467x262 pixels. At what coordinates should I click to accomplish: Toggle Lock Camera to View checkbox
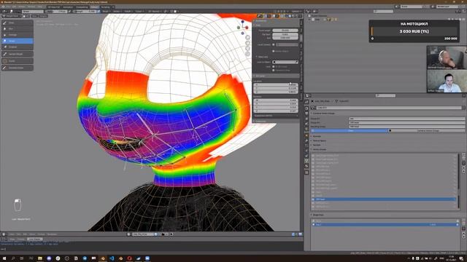pyautogui.click(x=274, y=70)
